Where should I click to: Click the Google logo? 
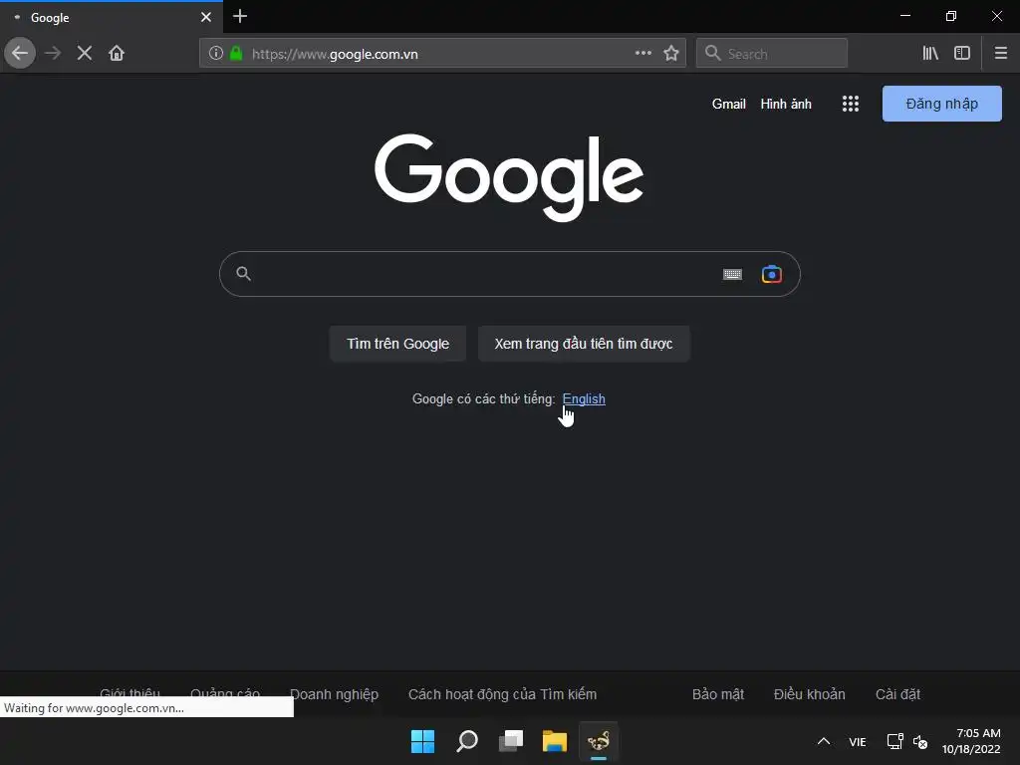pos(509,177)
